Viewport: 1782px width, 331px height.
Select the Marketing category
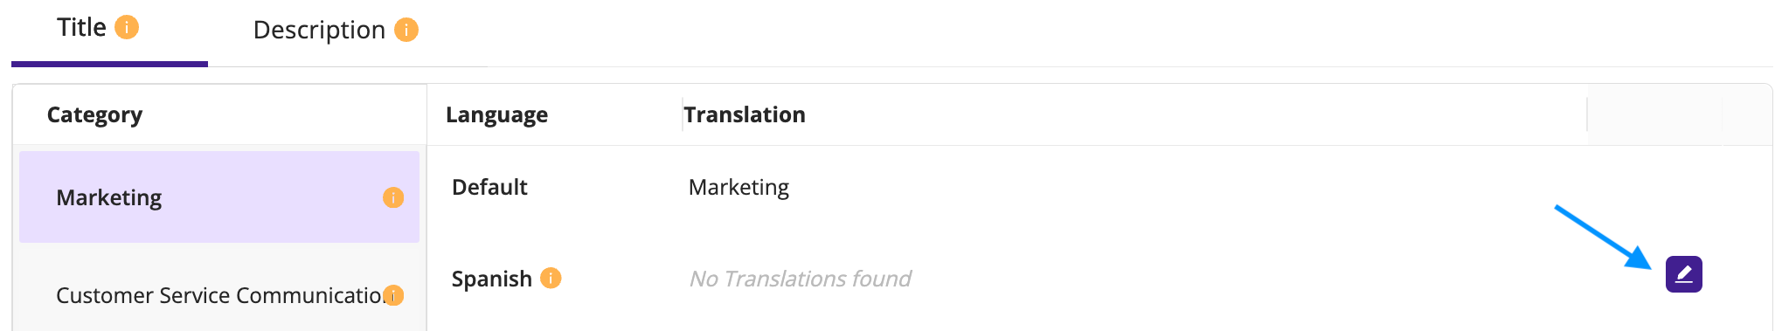coord(219,197)
